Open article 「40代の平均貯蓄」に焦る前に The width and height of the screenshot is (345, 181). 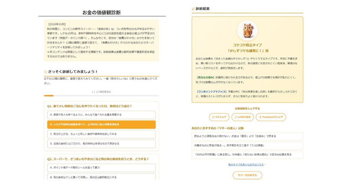coord(247,155)
